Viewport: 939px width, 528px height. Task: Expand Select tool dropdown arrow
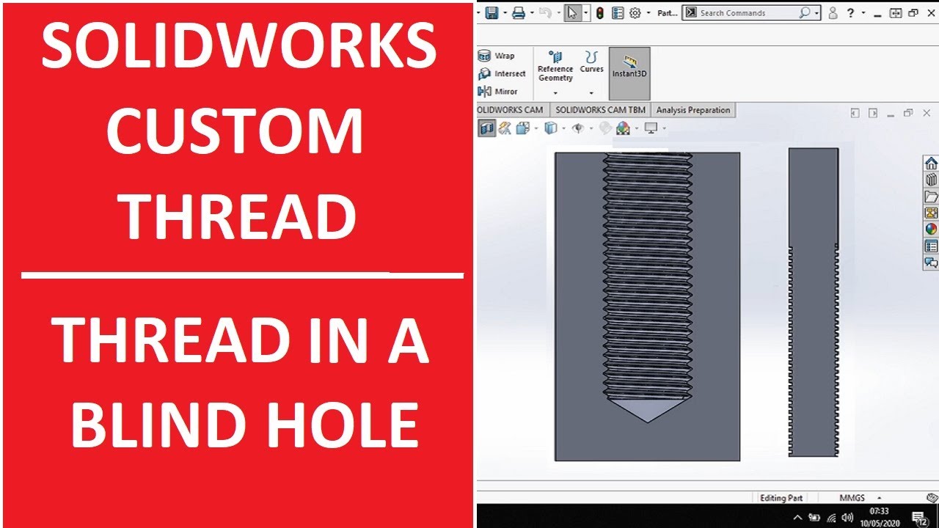(585, 13)
